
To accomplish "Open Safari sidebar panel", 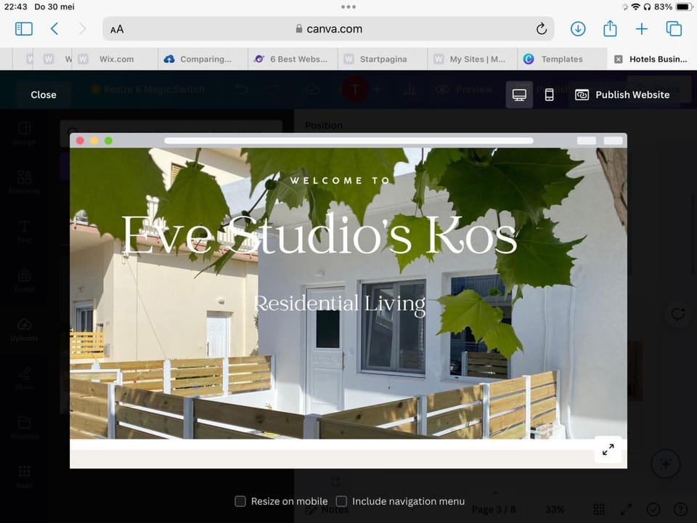I will click(x=24, y=29).
